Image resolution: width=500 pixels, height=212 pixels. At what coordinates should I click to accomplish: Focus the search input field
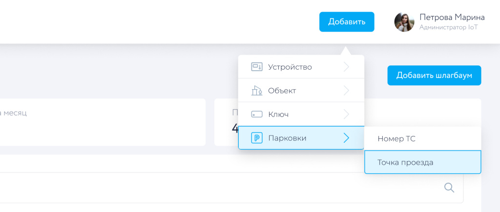point(220,188)
